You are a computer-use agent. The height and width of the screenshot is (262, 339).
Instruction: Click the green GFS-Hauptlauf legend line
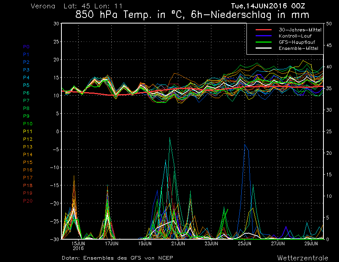(264, 42)
